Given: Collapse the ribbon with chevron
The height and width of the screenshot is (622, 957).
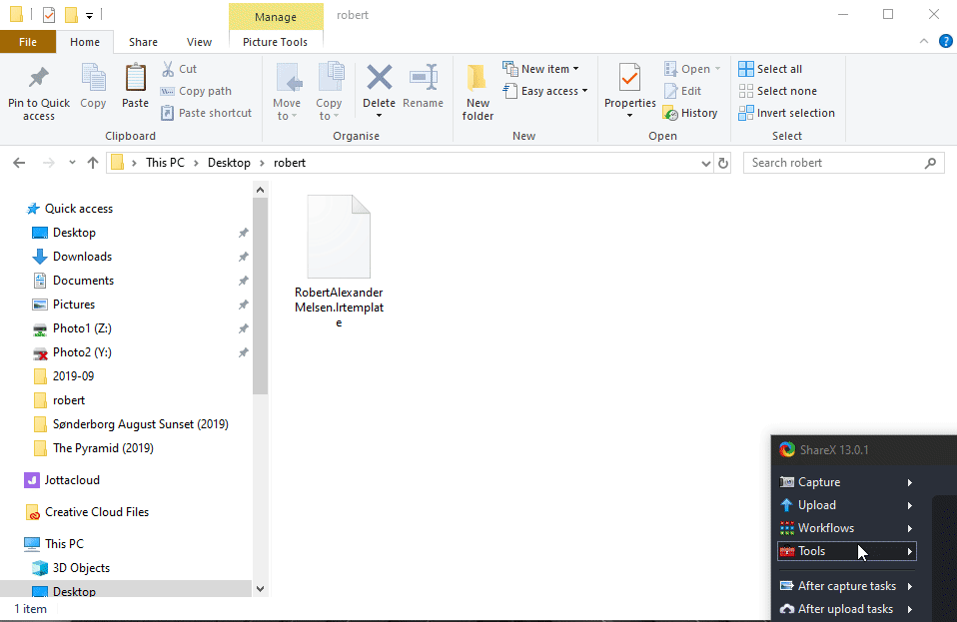Looking at the screenshot, I should (x=923, y=42).
